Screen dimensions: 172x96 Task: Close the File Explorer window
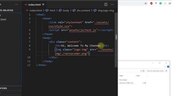point(166,63)
